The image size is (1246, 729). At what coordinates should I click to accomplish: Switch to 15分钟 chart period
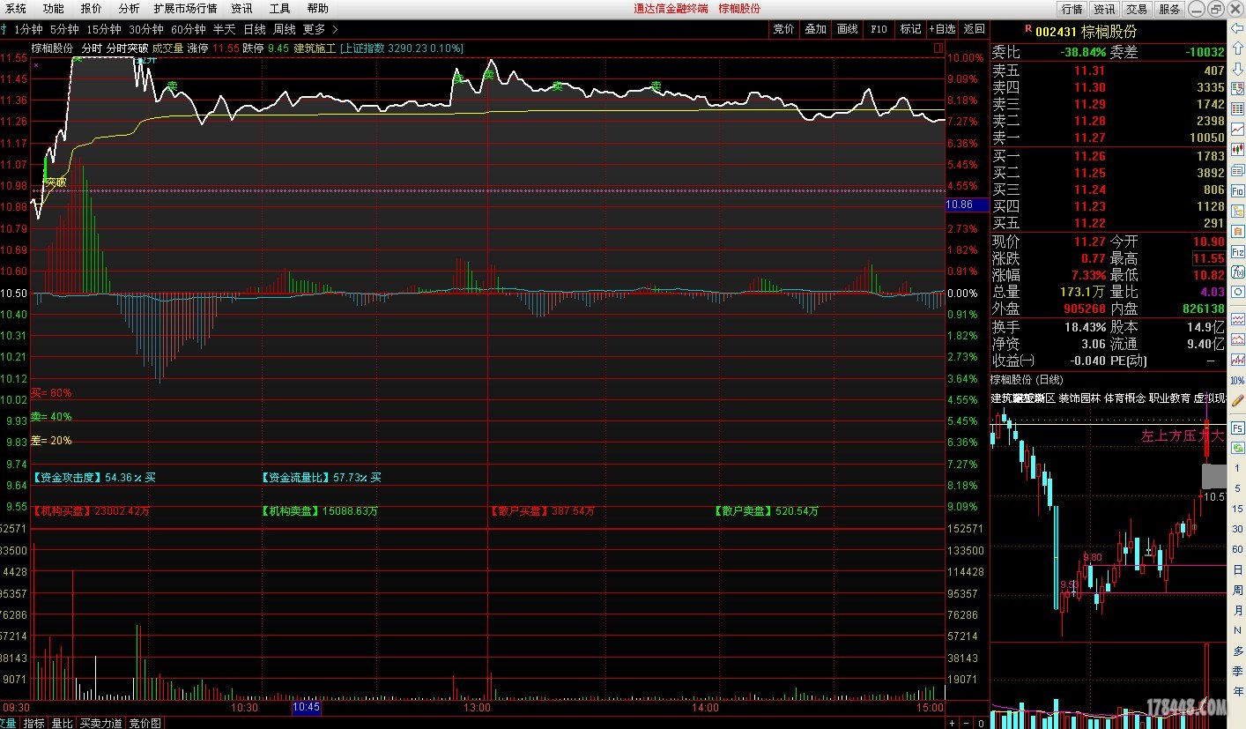(104, 29)
